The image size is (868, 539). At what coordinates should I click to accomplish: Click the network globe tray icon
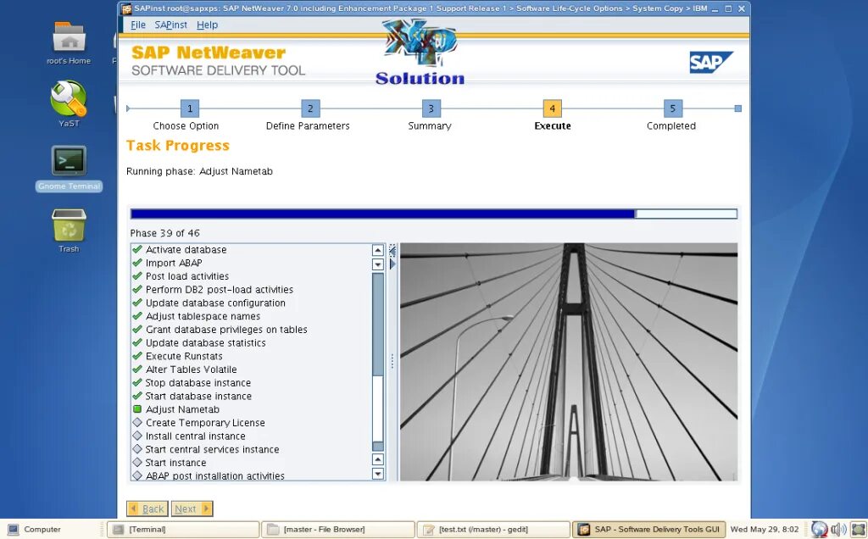(x=820, y=530)
